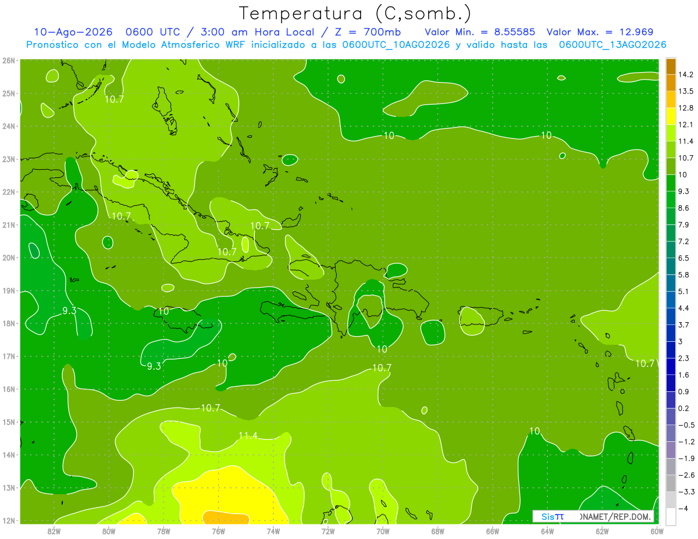Click the "Valor Max. = 12.969" readout
698x539 pixels.
click(600, 32)
